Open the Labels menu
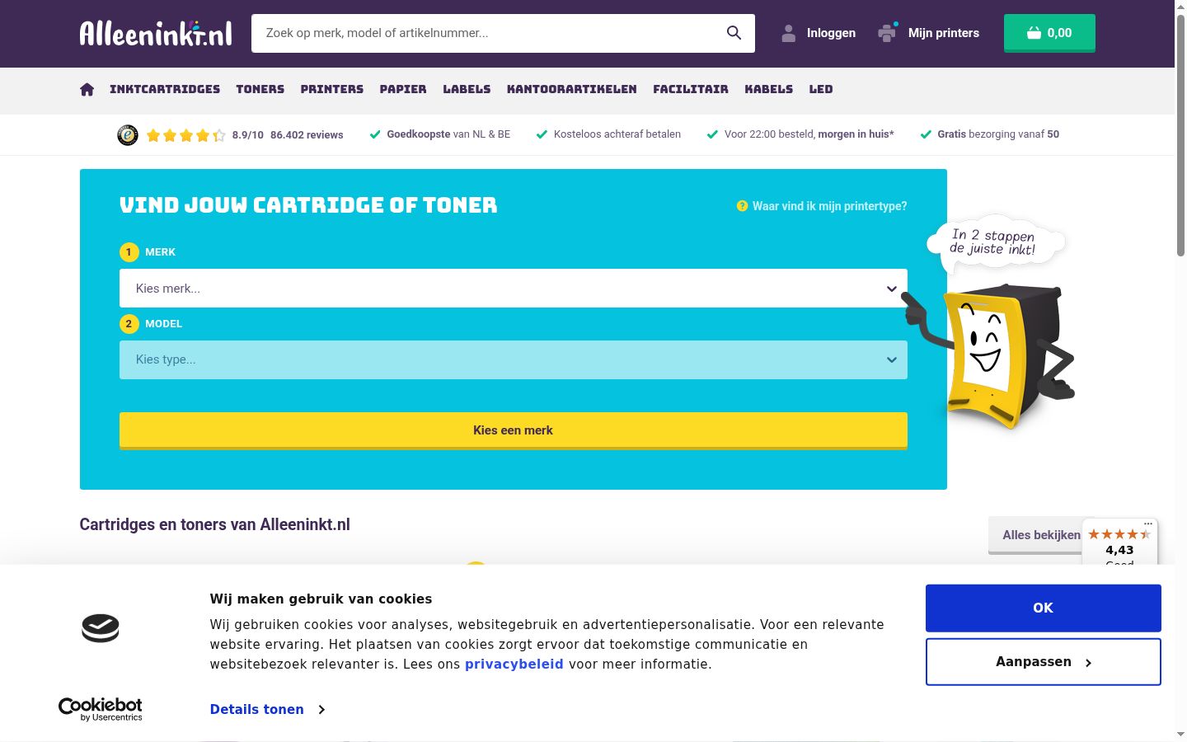 (467, 89)
